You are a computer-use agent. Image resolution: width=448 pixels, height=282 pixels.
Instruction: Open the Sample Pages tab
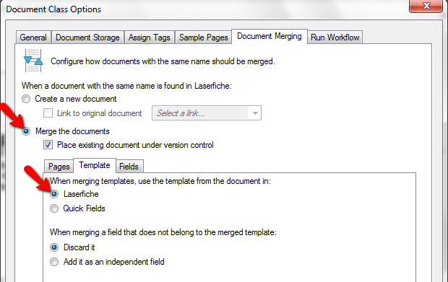(204, 38)
